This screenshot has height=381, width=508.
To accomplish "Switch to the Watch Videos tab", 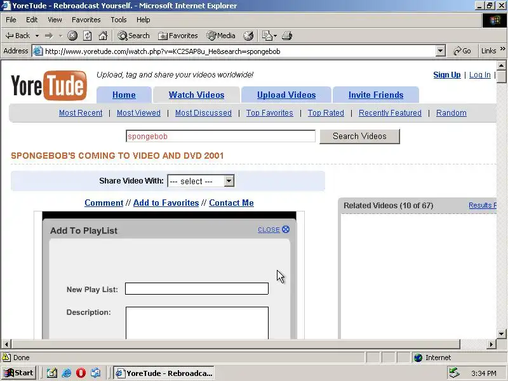I will [x=196, y=95].
